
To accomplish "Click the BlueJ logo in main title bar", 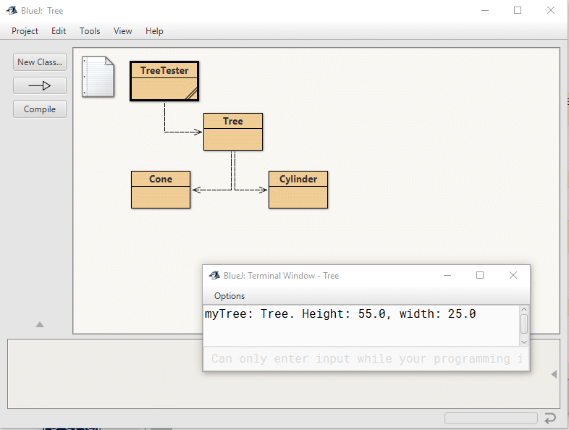I will (12, 10).
